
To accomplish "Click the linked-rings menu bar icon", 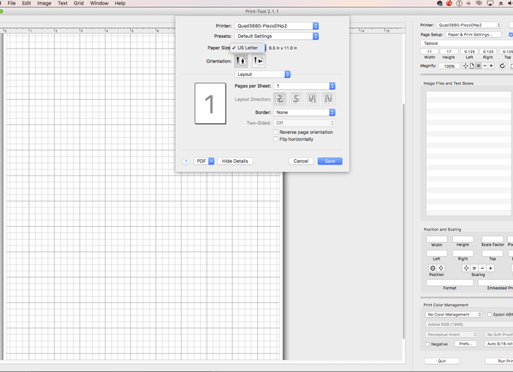I will (479, 3).
